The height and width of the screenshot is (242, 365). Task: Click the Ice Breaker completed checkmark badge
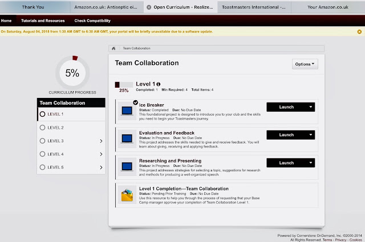tap(136, 102)
